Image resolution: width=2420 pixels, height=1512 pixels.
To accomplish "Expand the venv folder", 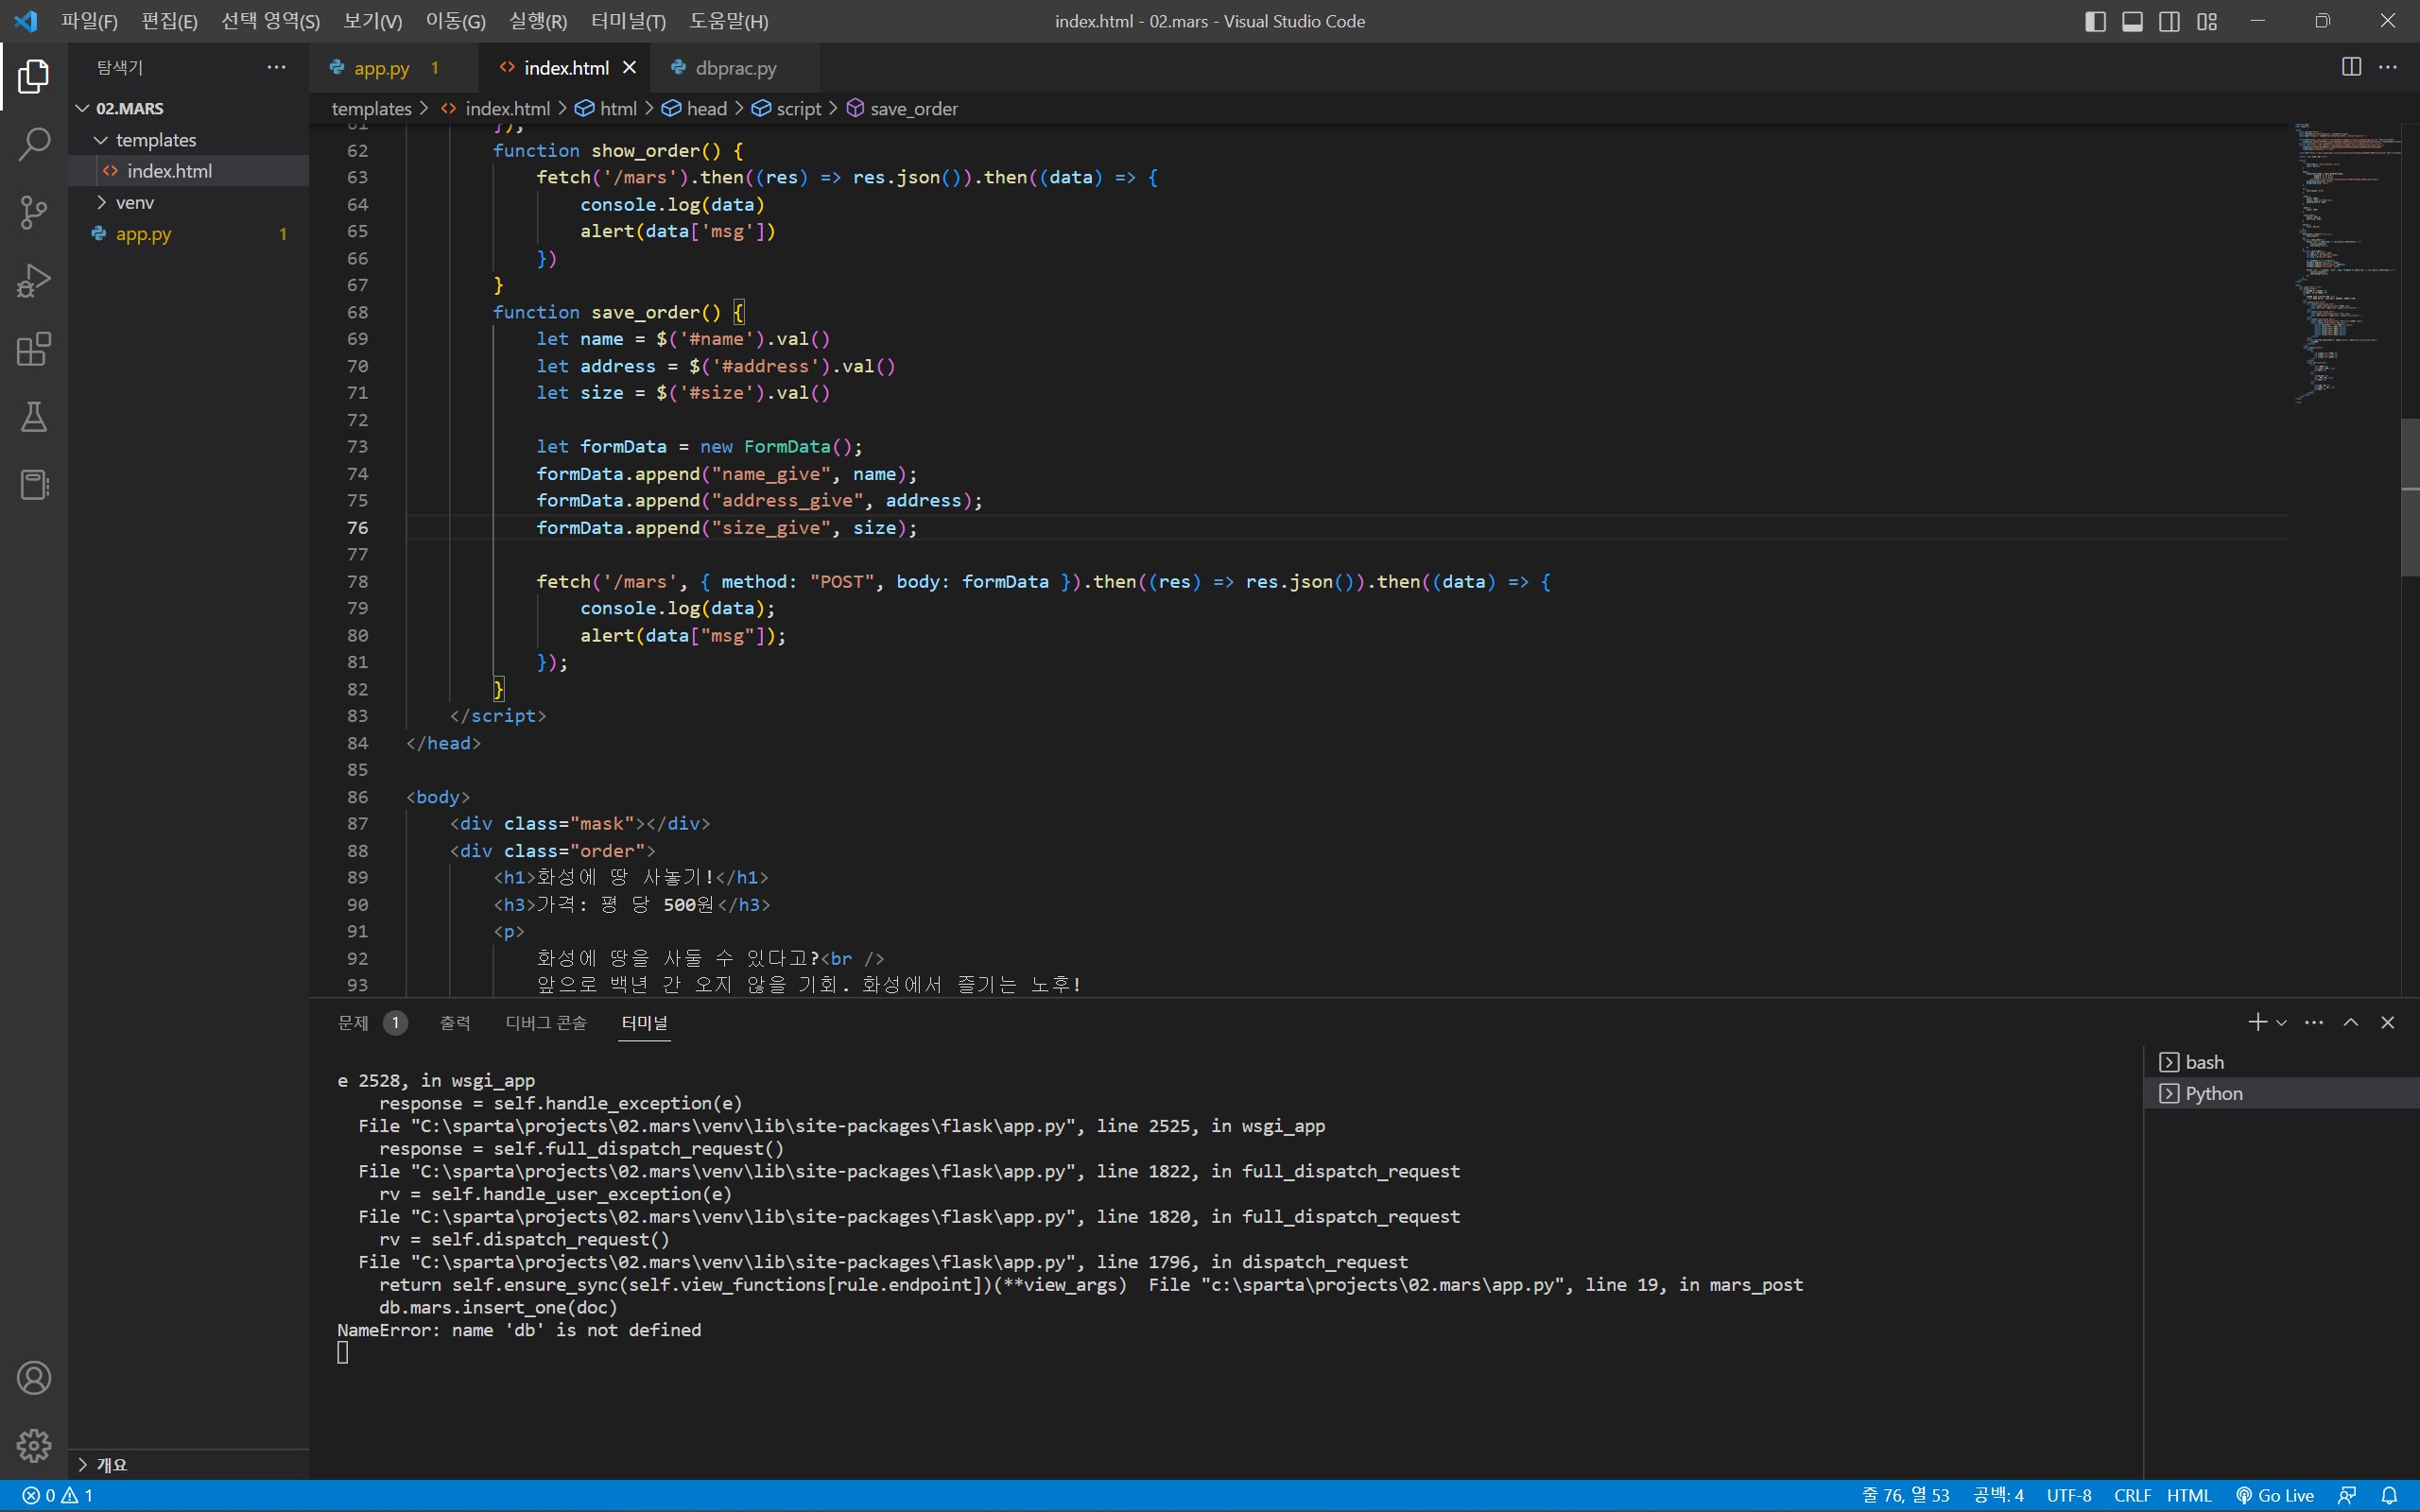I will (189, 202).
